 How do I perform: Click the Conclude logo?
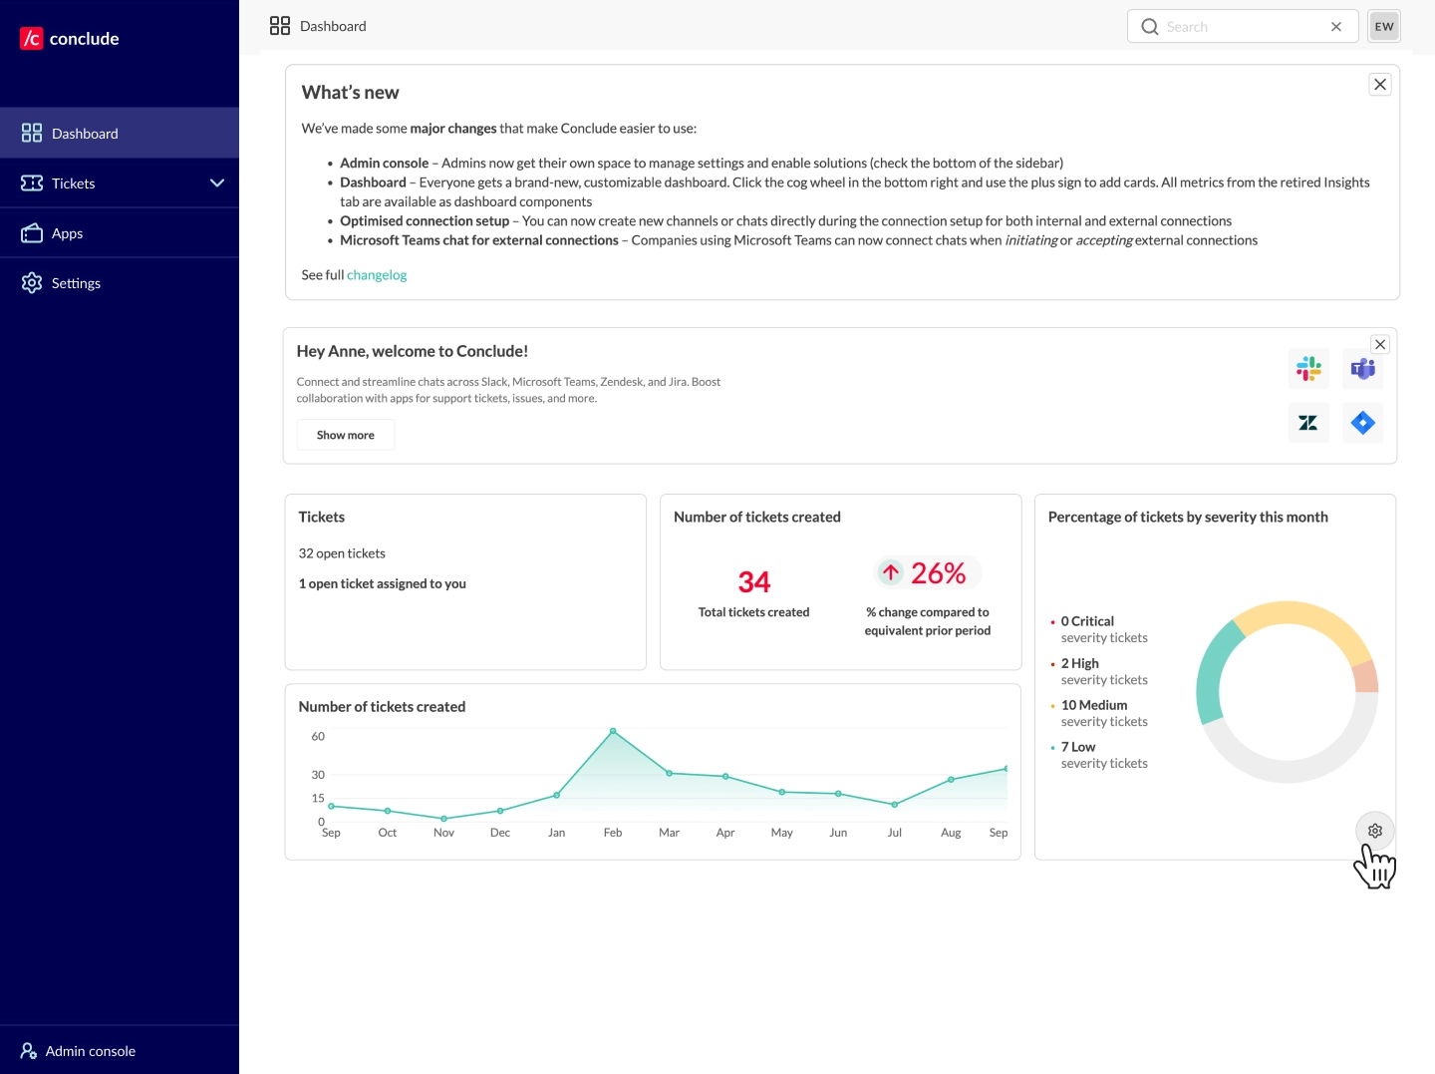point(70,39)
